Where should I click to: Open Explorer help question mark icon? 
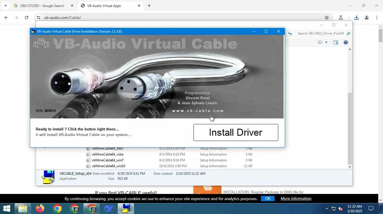pyautogui.click(x=346, y=42)
